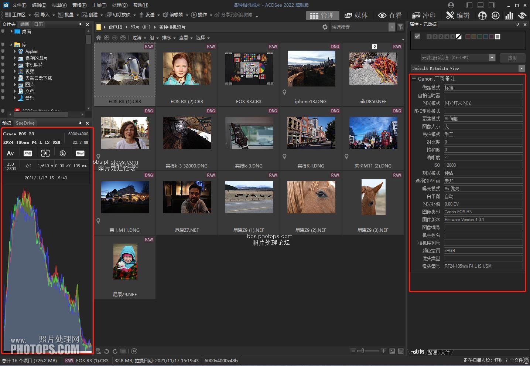530x366 pixels.
Task: Open the 365 mode icon
Action: click(x=495, y=15)
